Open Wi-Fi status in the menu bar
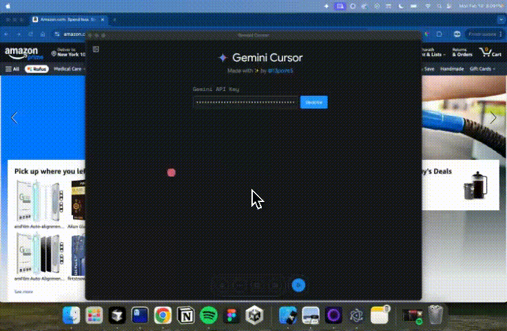The height and width of the screenshot is (331, 507). pyautogui.click(x=428, y=6)
